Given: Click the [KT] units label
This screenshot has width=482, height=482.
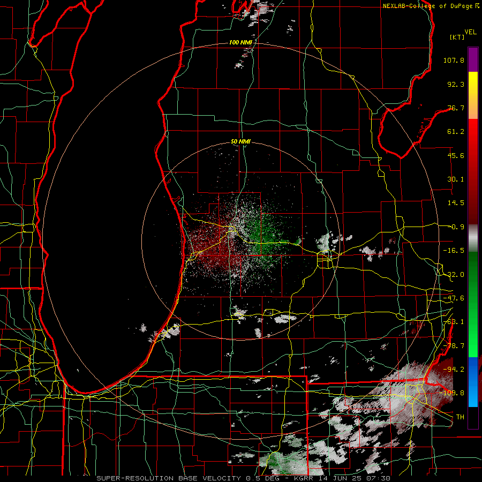Looking at the screenshot, I should pyautogui.click(x=457, y=37).
